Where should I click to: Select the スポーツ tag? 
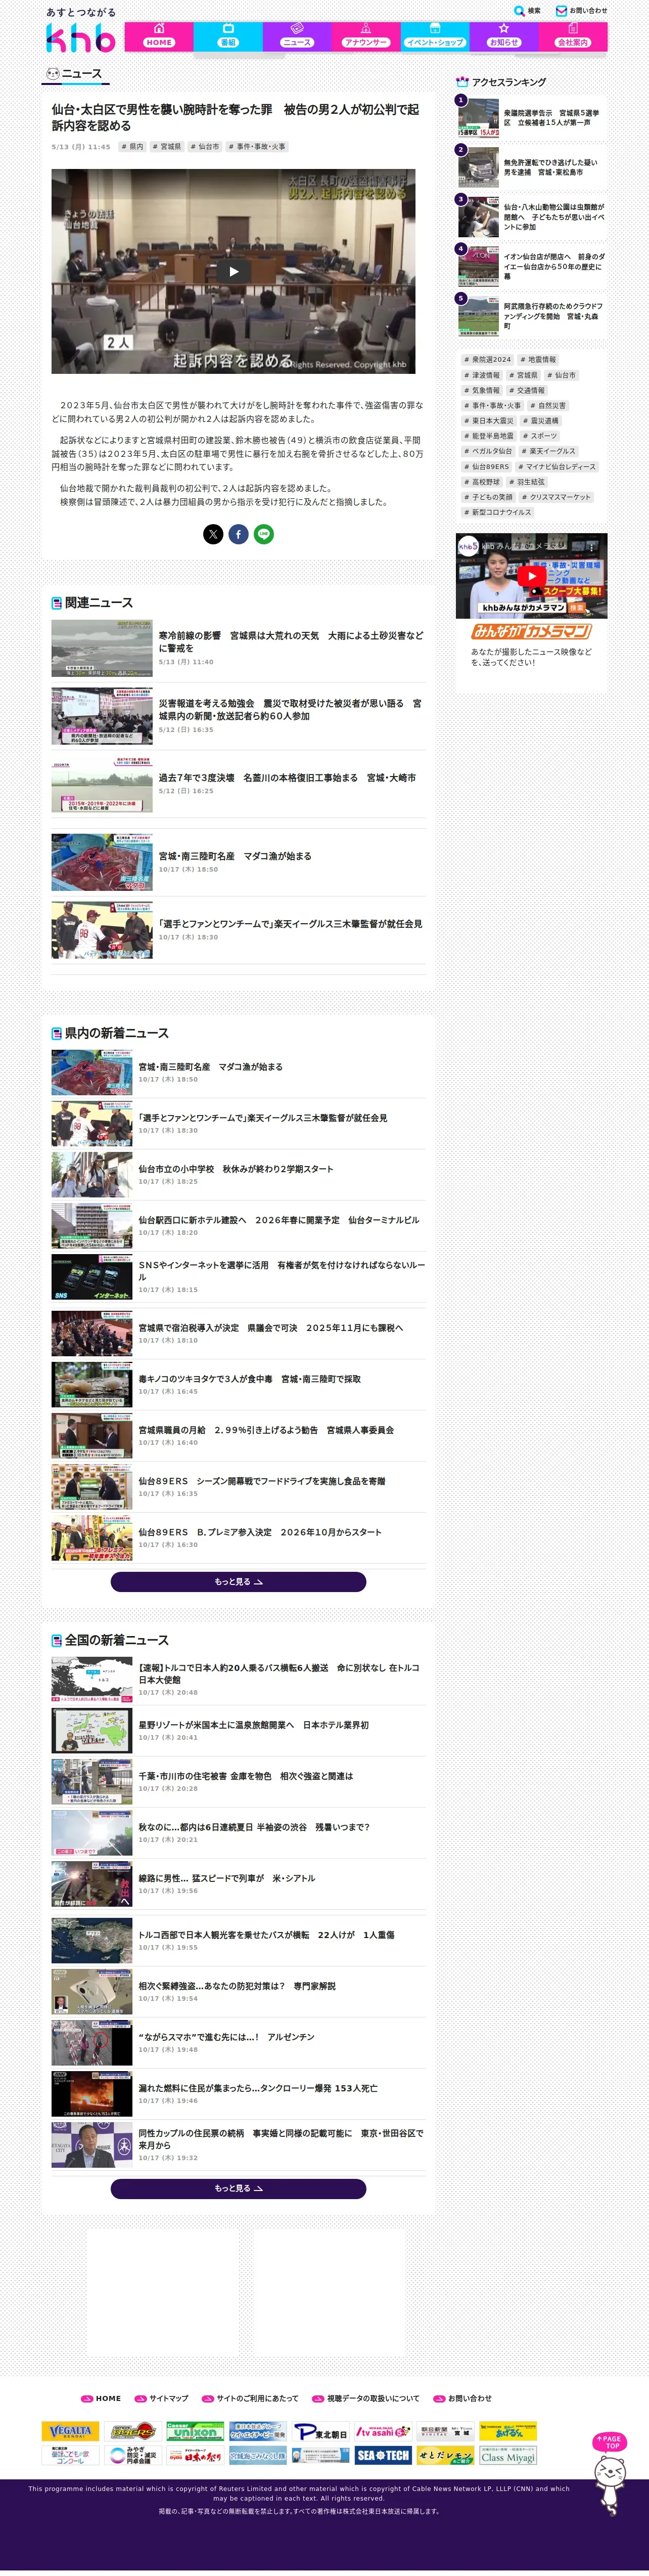(540, 436)
